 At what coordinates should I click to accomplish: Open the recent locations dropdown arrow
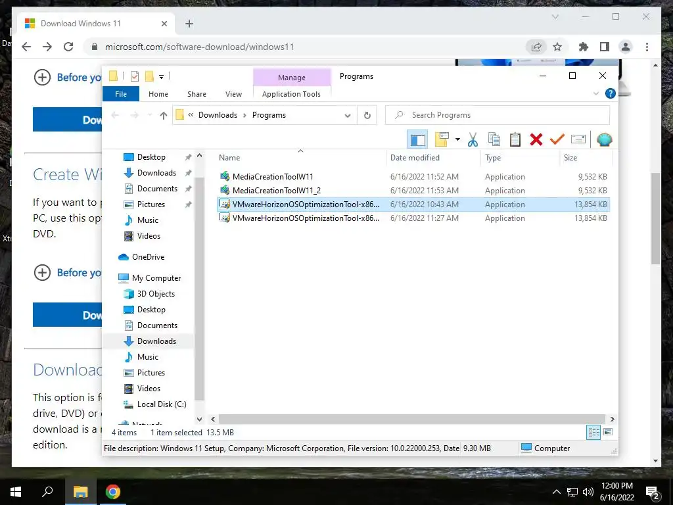pos(150,115)
